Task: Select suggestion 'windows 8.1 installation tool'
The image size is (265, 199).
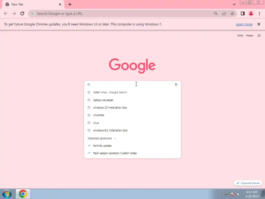Action: [132, 130]
